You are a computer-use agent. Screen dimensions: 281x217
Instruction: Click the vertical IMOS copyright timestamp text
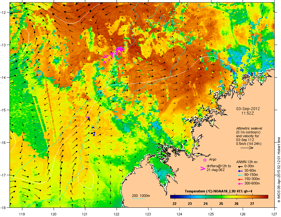[279, 170]
